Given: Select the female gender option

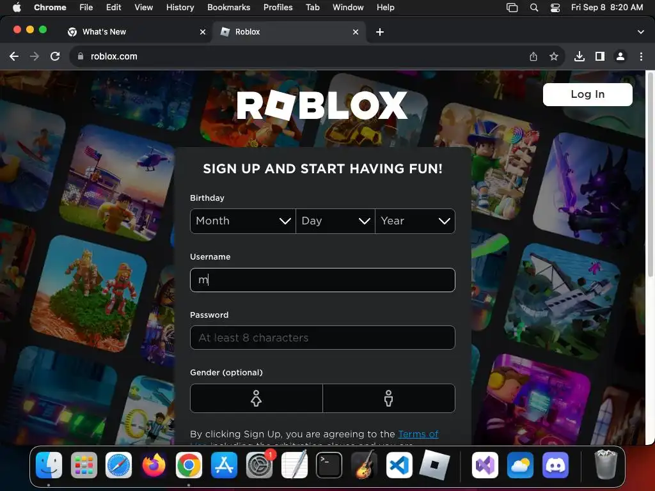Looking at the screenshot, I should 256,398.
